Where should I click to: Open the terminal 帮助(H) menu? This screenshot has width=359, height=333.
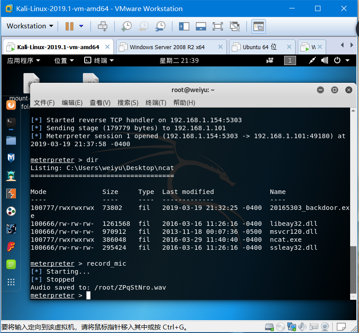(x=184, y=103)
